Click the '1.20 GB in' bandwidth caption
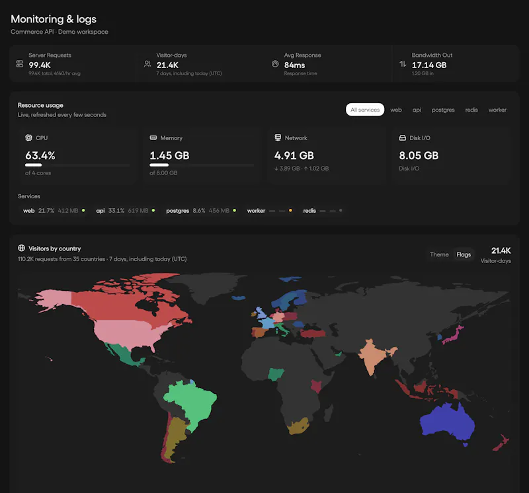This screenshot has height=493, width=529. [x=423, y=73]
